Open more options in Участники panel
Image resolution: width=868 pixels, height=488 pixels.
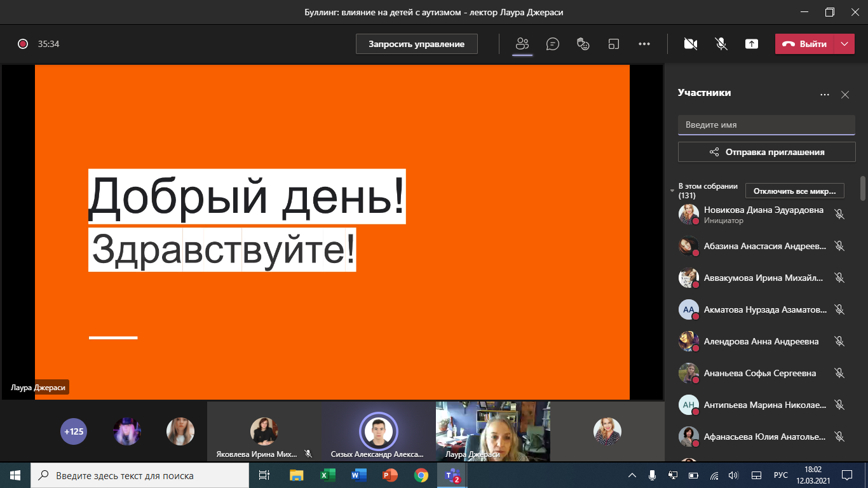click(x=825, y=95)
